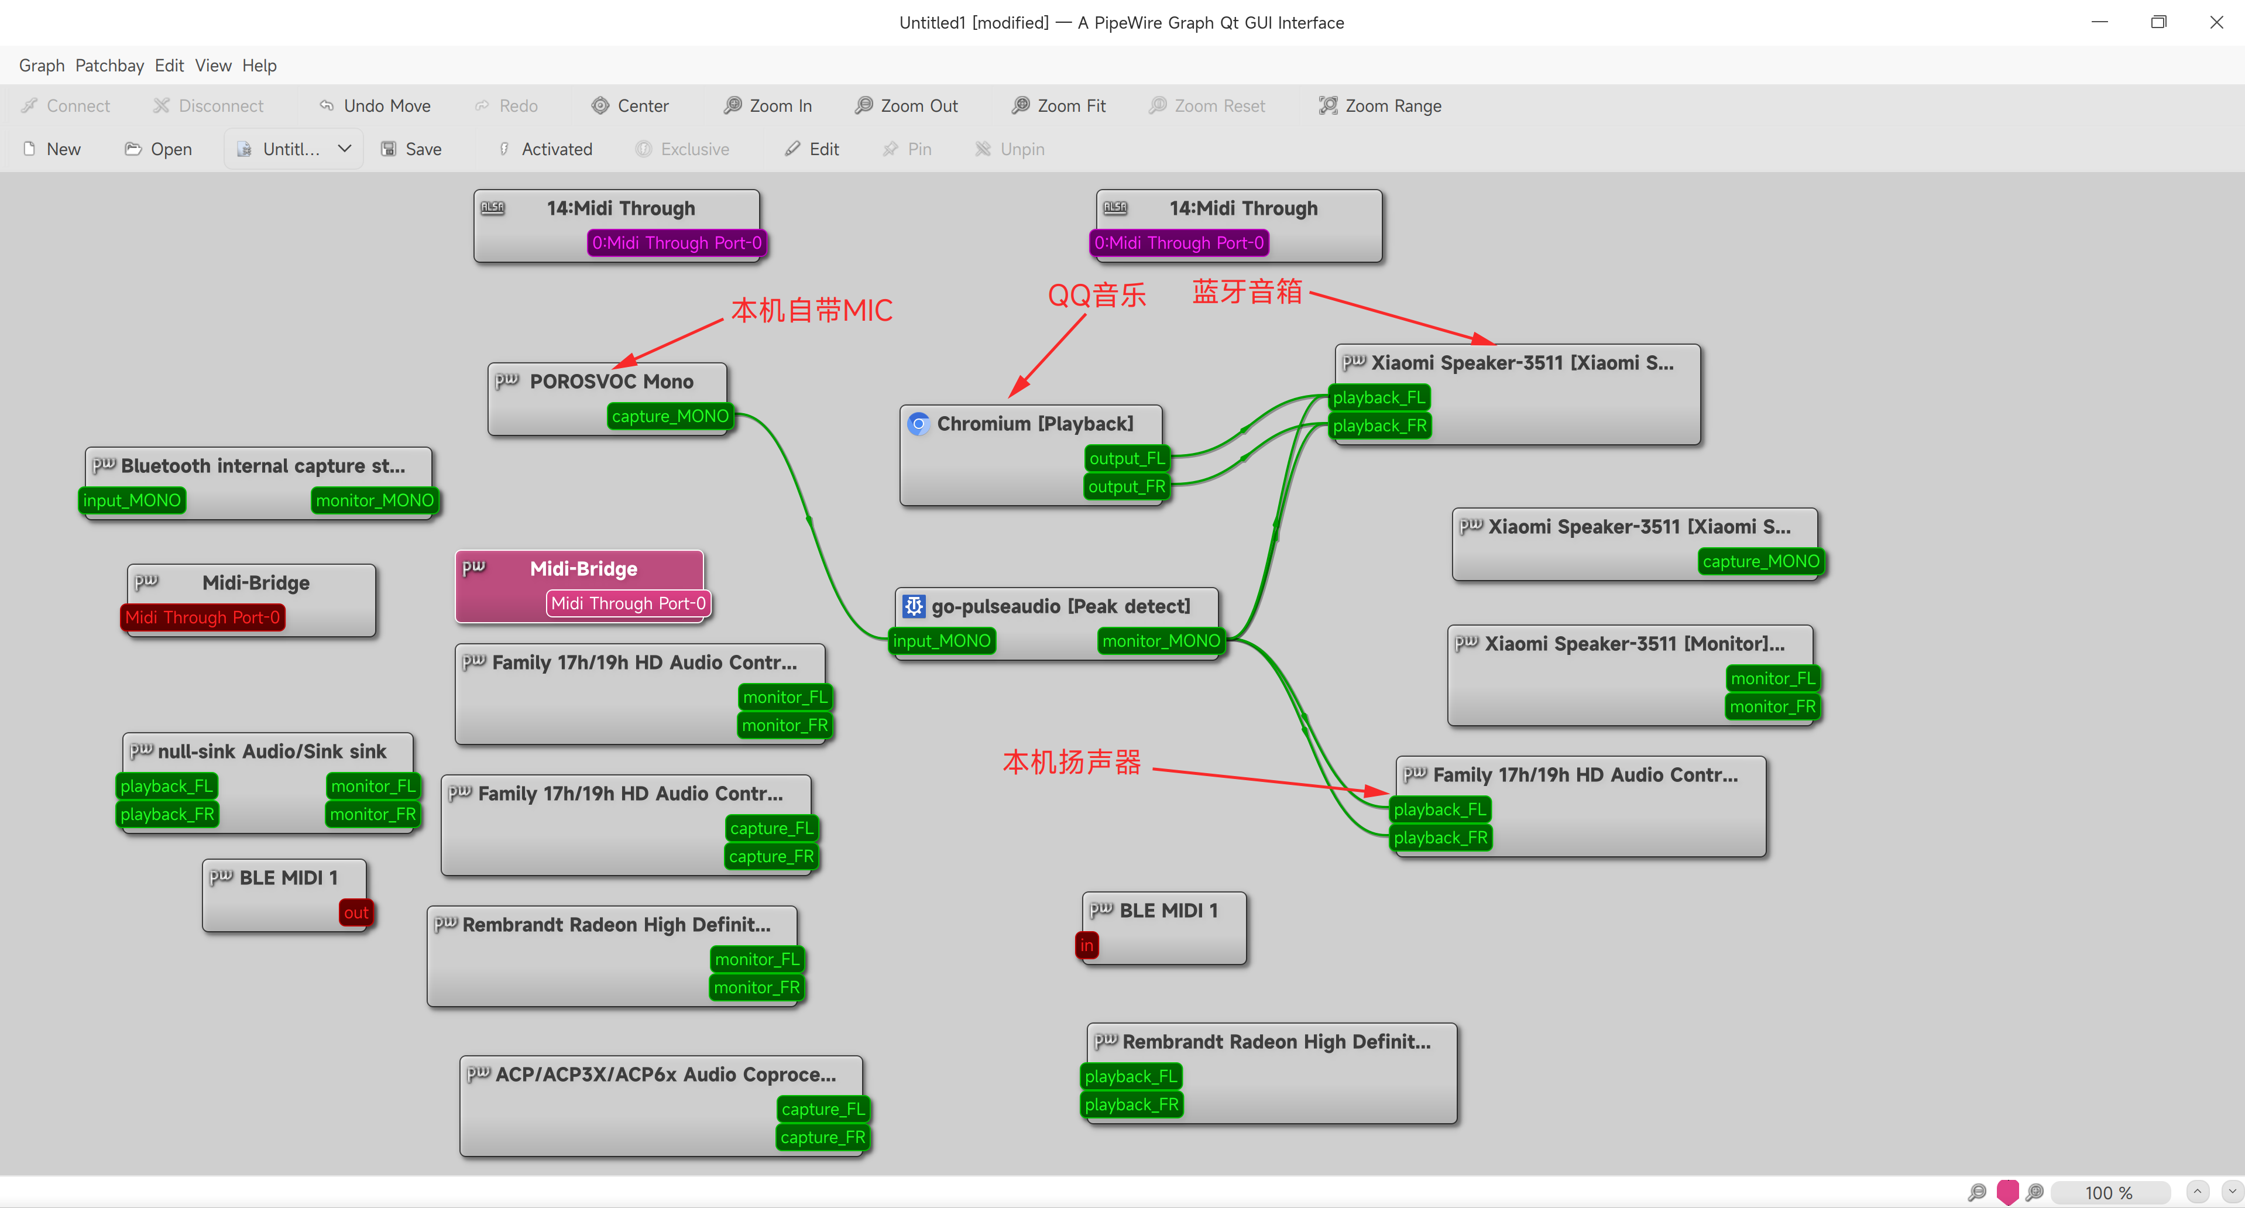This screenshot has width=2245, height=1208.
Task: Save the current patchbay
Action: click(410, 148)
